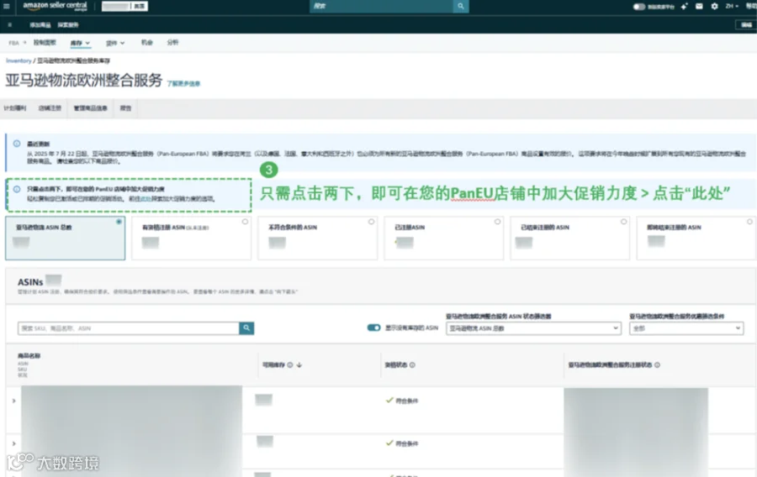
Task: Open the 控制面板 menu item
Action: pyautogui.click(x=45, y=42)
